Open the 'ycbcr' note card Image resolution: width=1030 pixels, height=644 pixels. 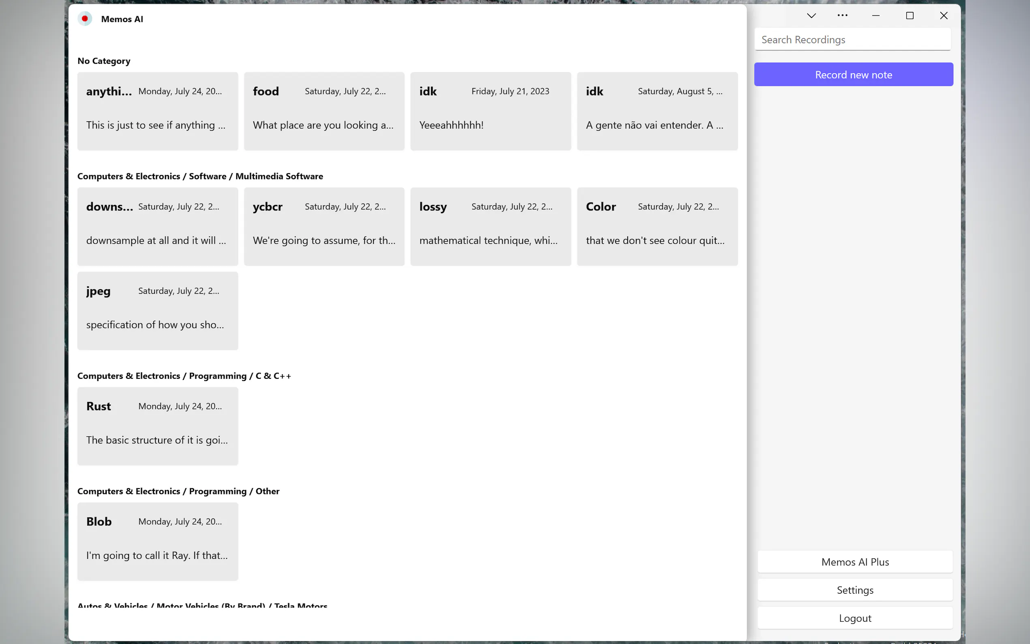point(324,226)
